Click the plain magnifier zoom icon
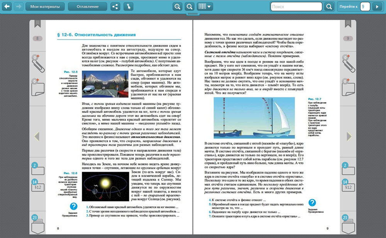Viewport: 386px width, 238px height. pyautogui.click(x=189, y=7)
